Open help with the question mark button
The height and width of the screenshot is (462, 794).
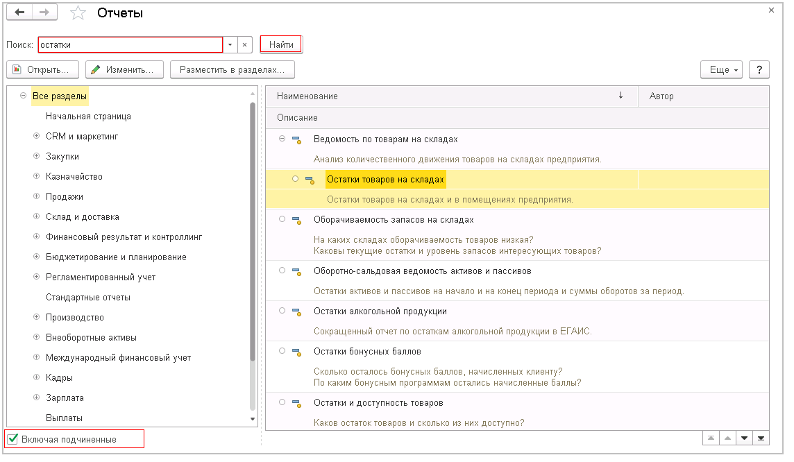(x=759, y=70)
